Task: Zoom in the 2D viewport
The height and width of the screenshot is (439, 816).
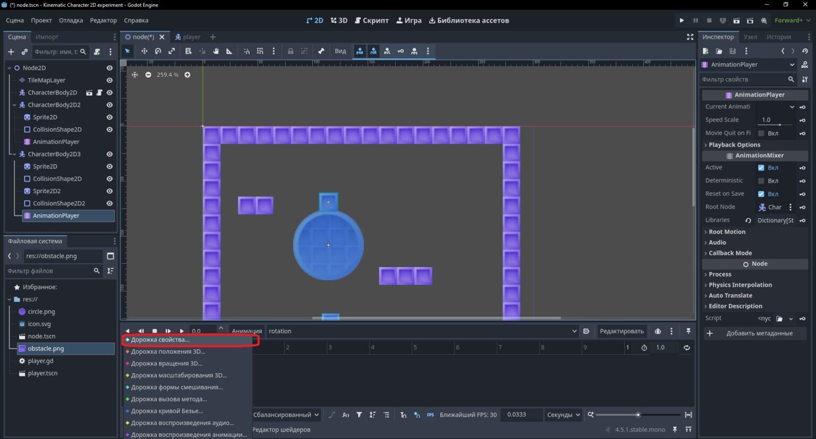Action: 188,75
